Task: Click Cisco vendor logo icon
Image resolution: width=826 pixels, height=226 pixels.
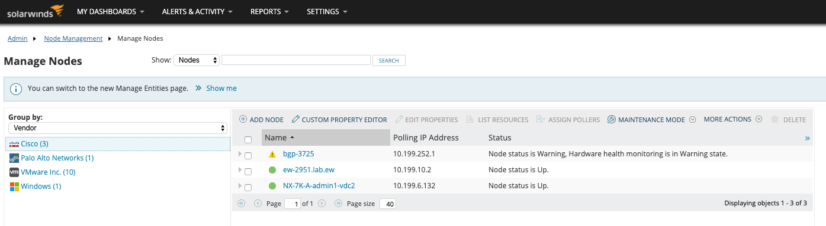Action: pos(15,144)
